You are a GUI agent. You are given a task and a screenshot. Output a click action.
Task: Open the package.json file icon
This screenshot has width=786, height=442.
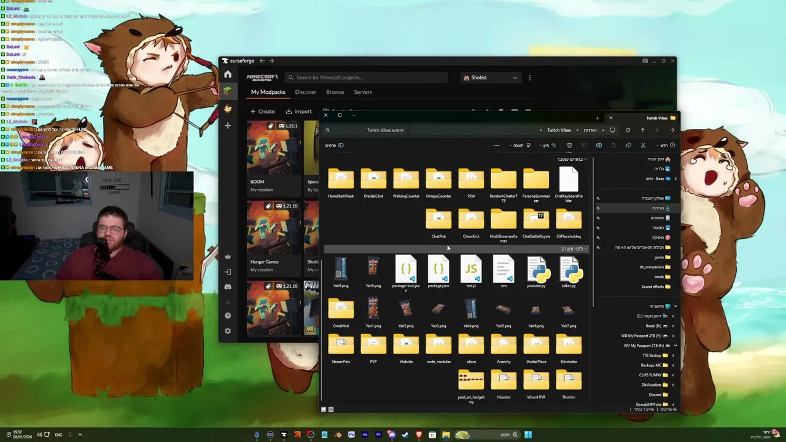coord(438,273)
